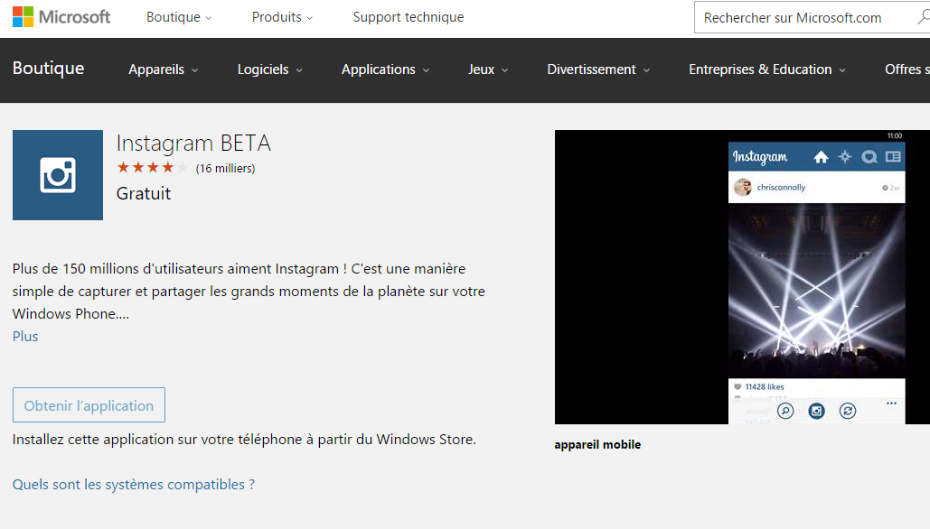Click the Instagram app tile icon
The image size is (930, 529).
tap(58, 175)
